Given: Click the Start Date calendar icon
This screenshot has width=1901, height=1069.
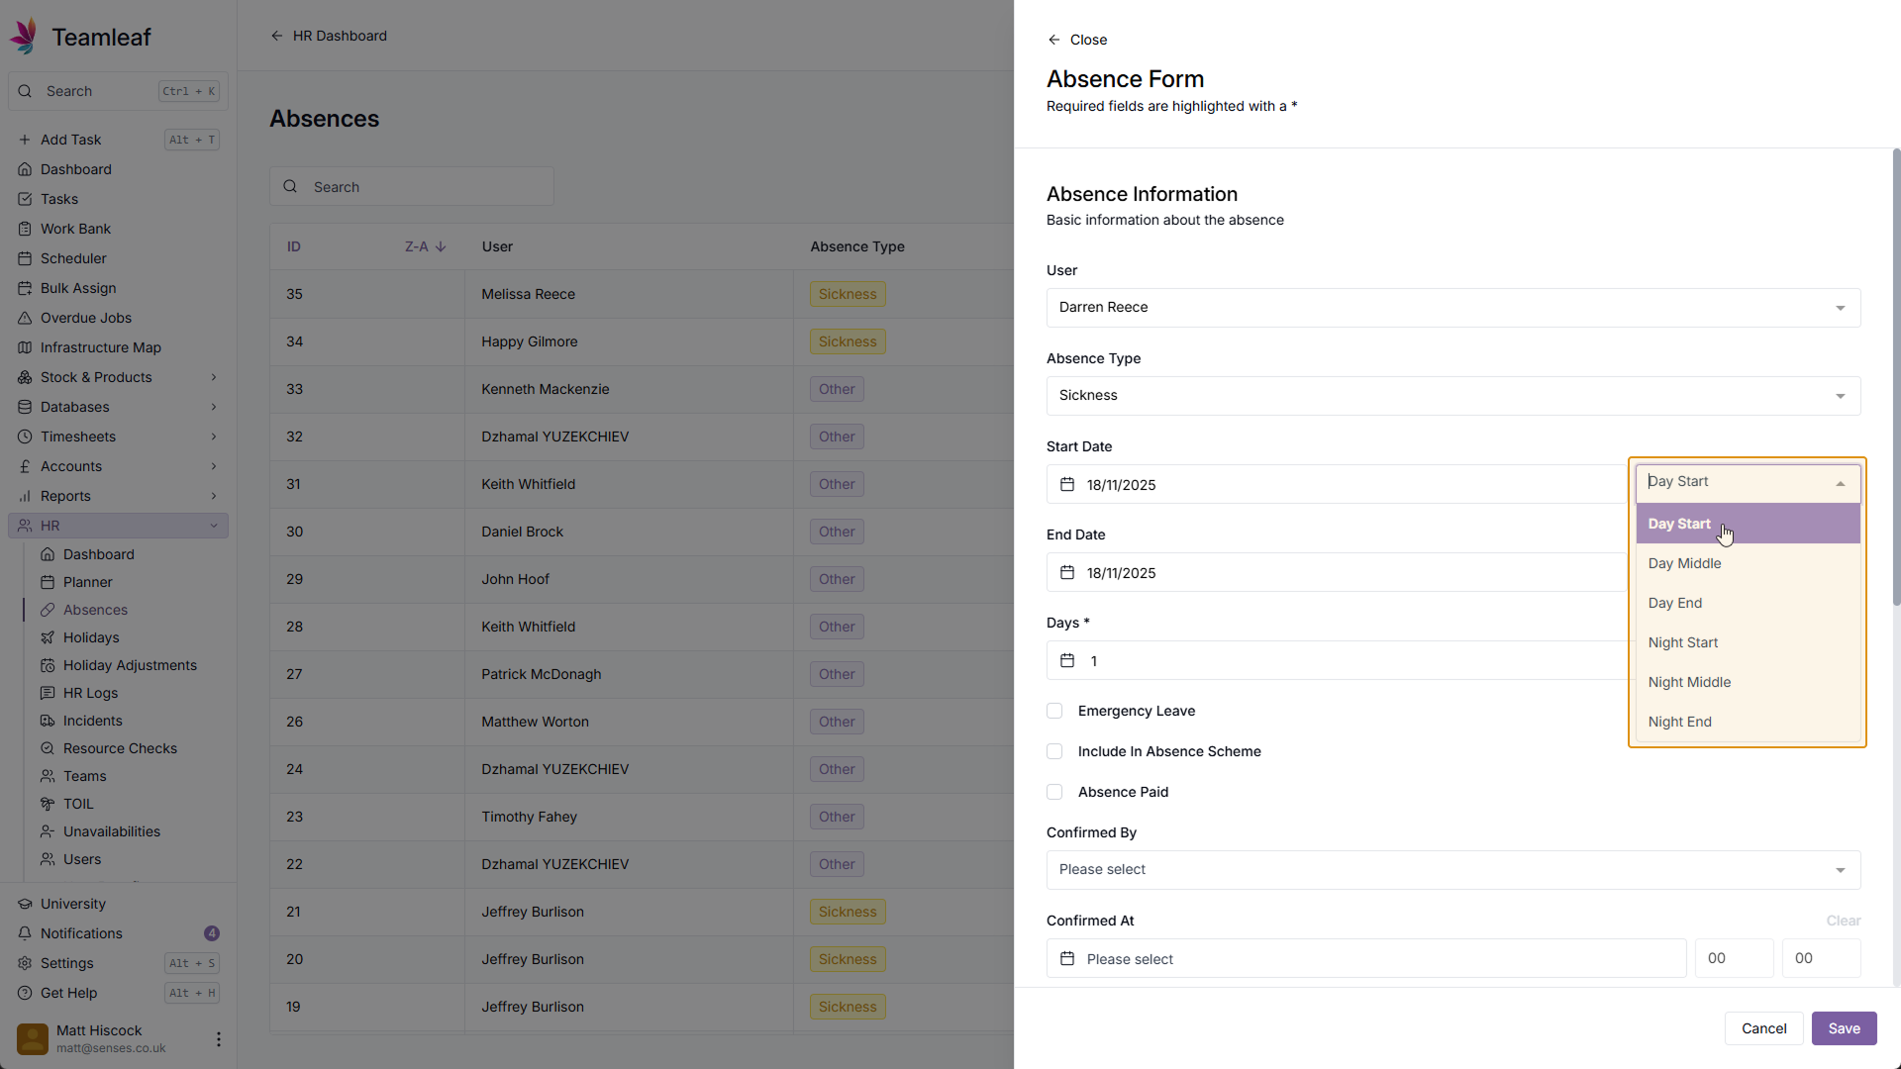Looking at the screenshot, I should [1067, 484].
